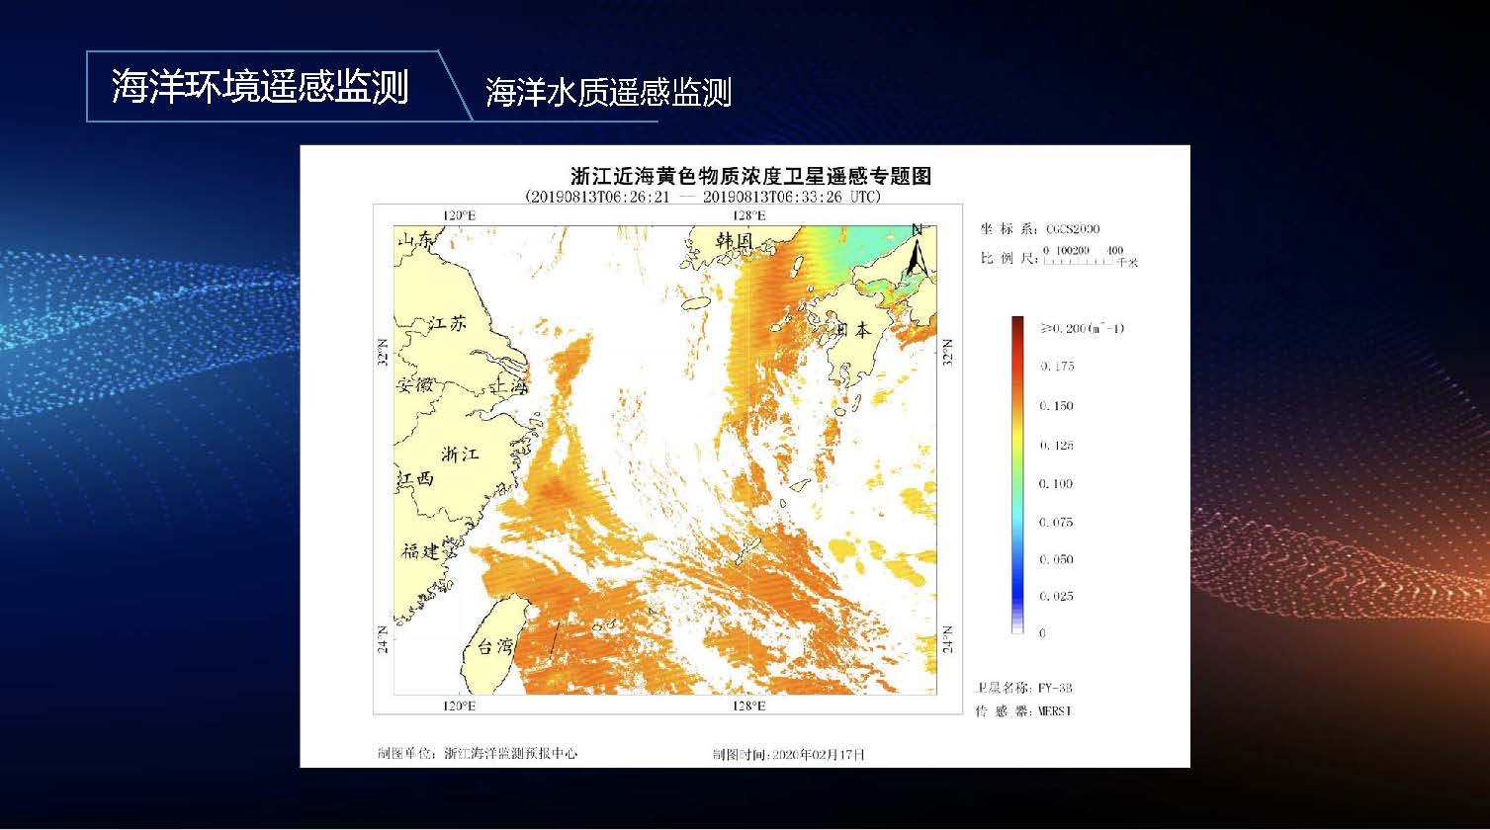Viewport: 1490px width, 830px height.
Task: Click the 制图时间 2020年02月17日 caption
Action: click(x=789, y=755)
